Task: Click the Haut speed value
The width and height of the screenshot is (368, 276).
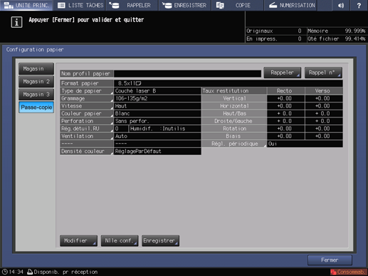Action: (x=157, y=106)
